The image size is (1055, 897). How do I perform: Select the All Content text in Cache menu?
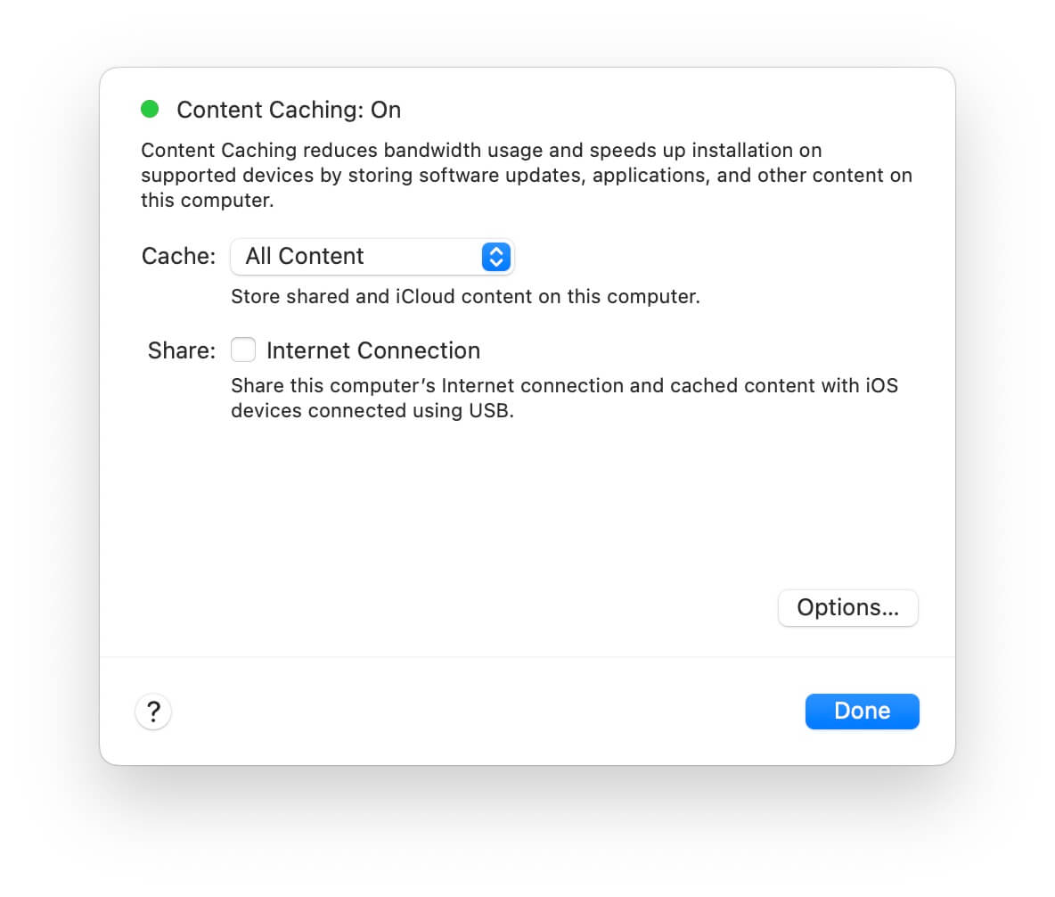[x=304, y=257]
